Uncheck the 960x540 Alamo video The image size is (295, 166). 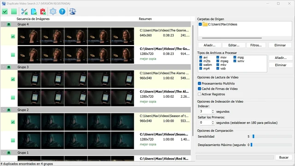click(13, 79)
